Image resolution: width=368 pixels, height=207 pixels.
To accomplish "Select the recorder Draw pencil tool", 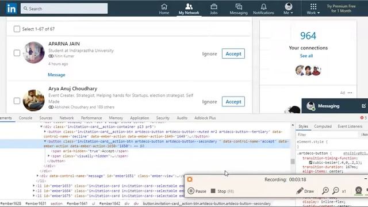I will [x=305, y=191].
